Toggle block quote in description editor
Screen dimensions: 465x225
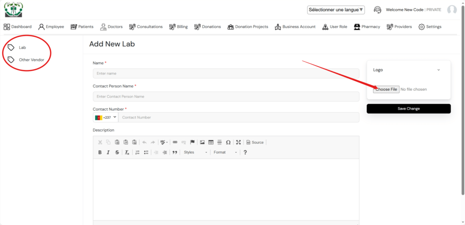(174, 152)
